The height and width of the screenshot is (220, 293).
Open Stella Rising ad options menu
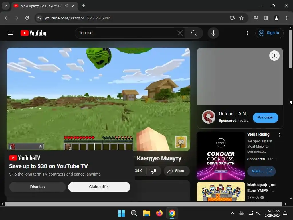[x=279, y=135]
